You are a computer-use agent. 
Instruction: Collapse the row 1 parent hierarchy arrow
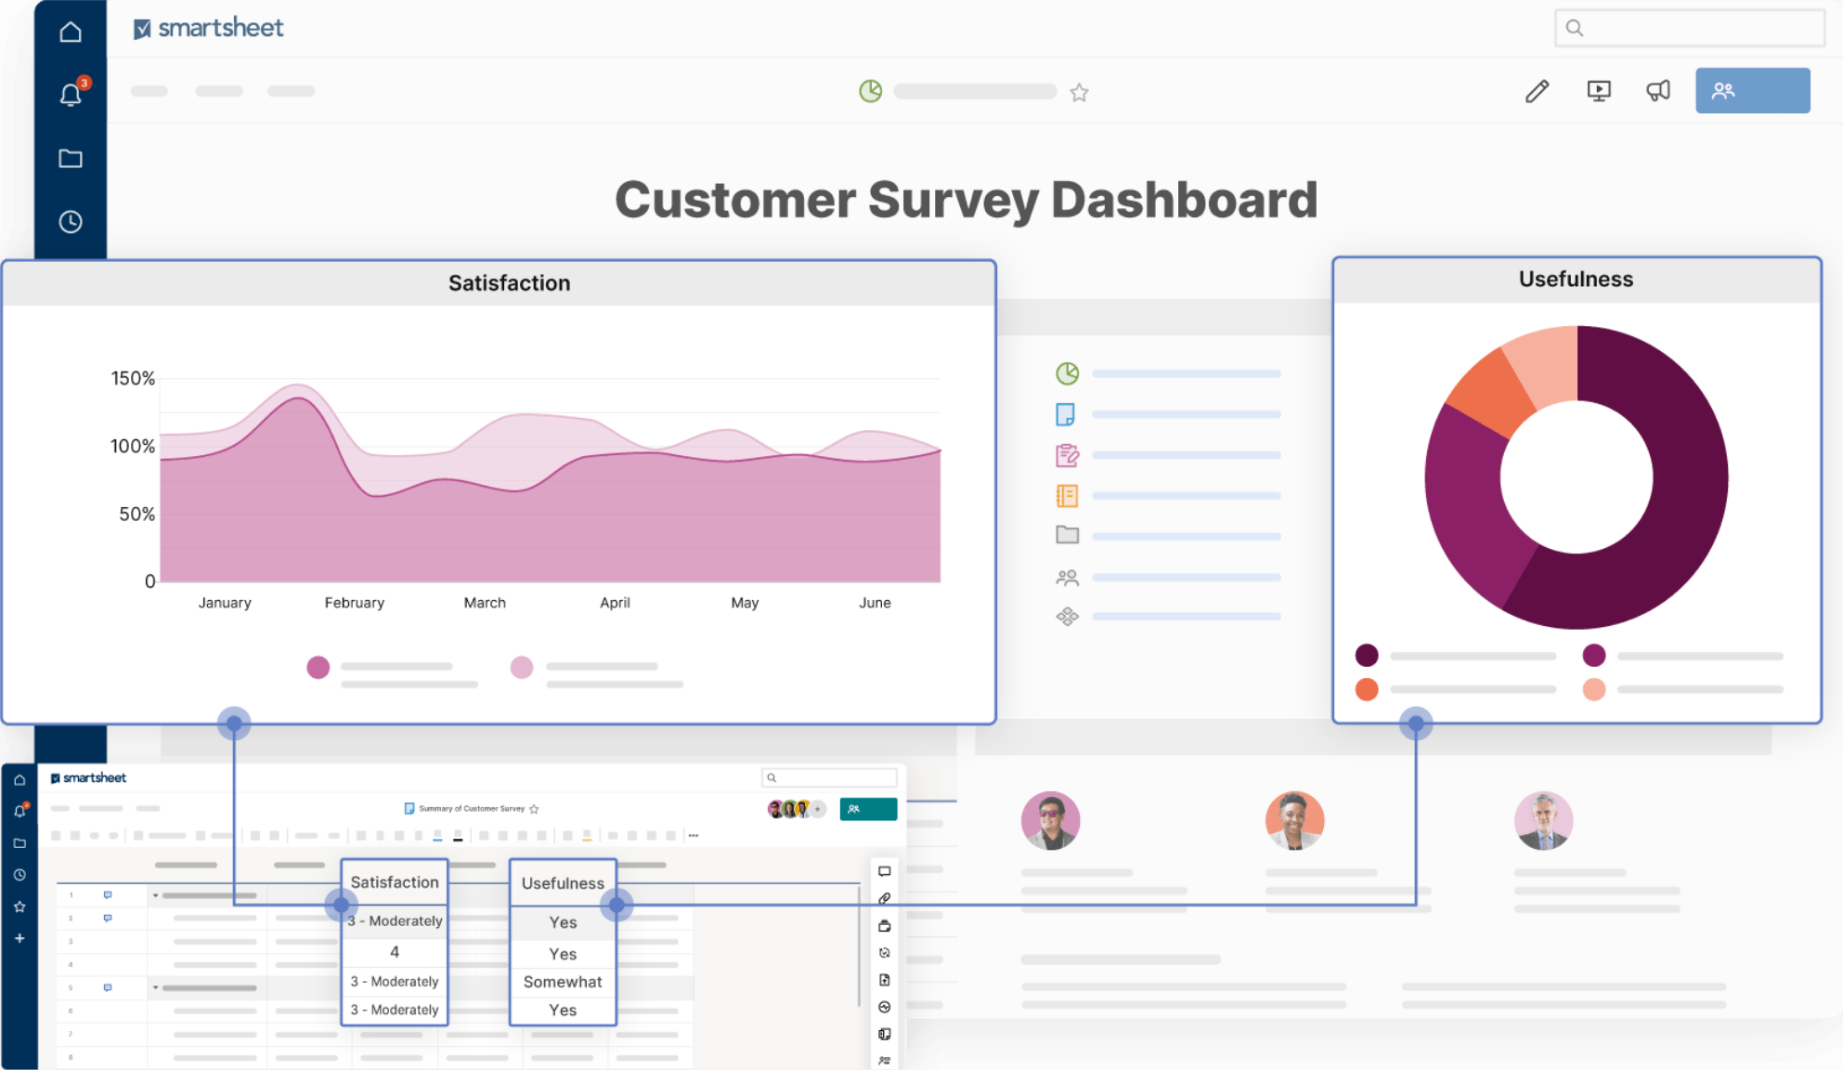click(x=155, y=895)
